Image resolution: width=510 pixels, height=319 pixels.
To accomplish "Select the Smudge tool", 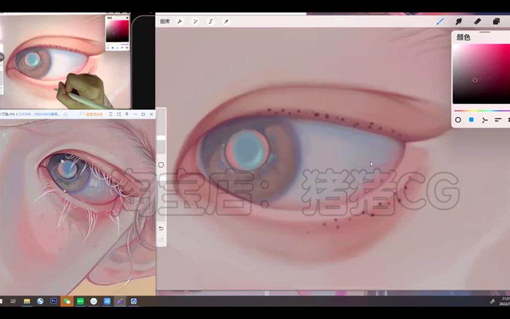I will pos(458,21).
